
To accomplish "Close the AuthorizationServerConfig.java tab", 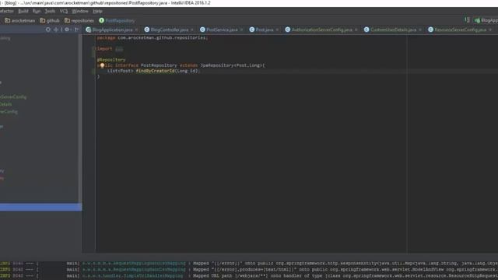I will click(x=356, y=30).
